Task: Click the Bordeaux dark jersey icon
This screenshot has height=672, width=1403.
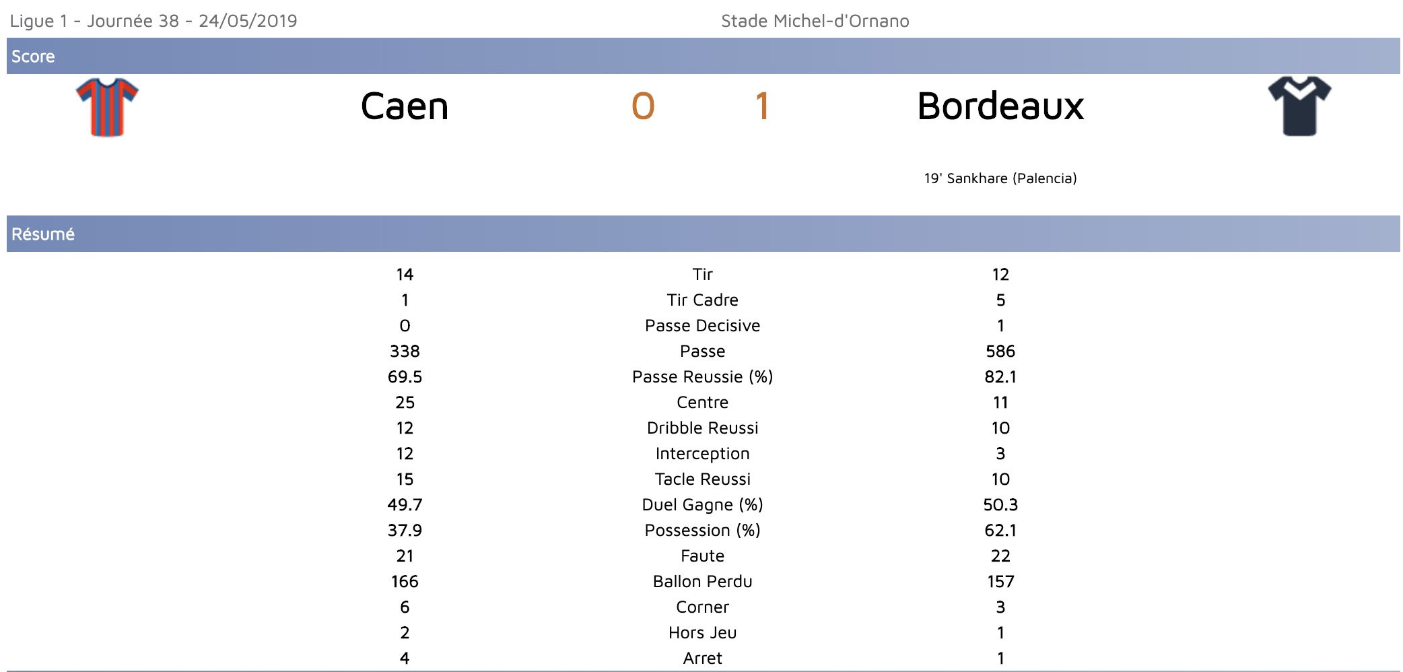Action: (x=1299, y=106)
